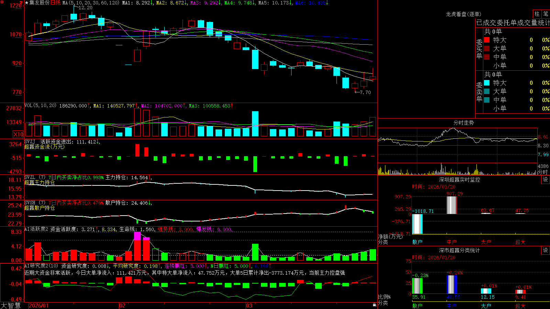
Task: Click the 爆发线: 6.000 label
Action: point(214,229)
